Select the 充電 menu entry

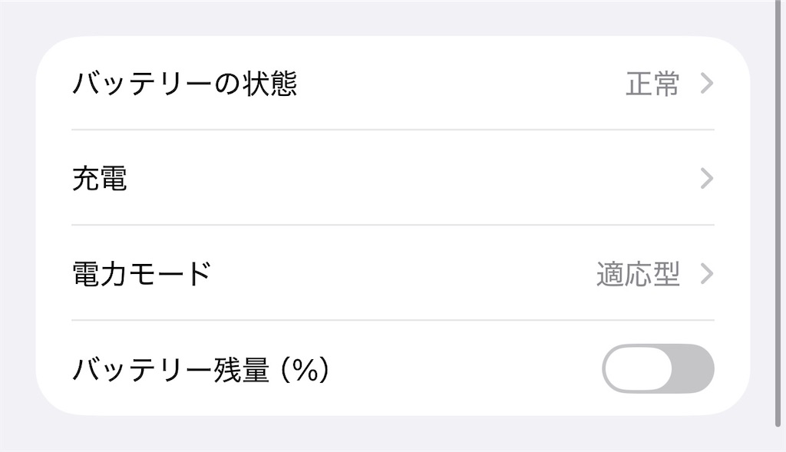click(x=384, y=179)
